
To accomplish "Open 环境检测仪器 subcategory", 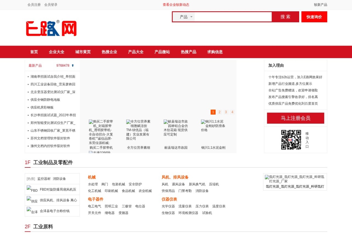I will click(x=188, y=213).
